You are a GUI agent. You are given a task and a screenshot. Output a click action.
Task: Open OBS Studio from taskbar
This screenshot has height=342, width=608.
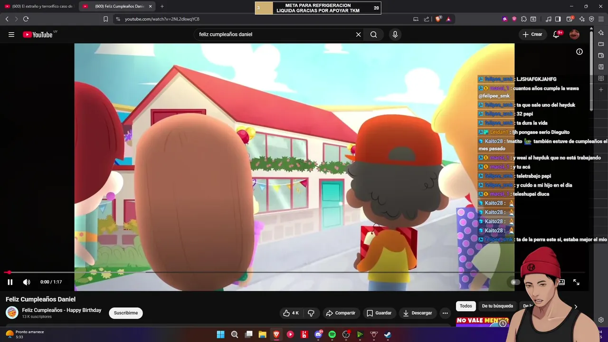(346, 334)
